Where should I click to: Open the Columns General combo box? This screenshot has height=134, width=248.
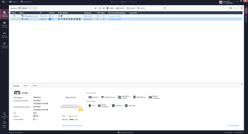coord(28,8)
